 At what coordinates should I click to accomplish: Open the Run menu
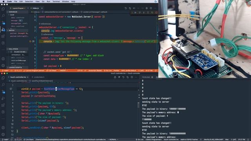point(48,2)
